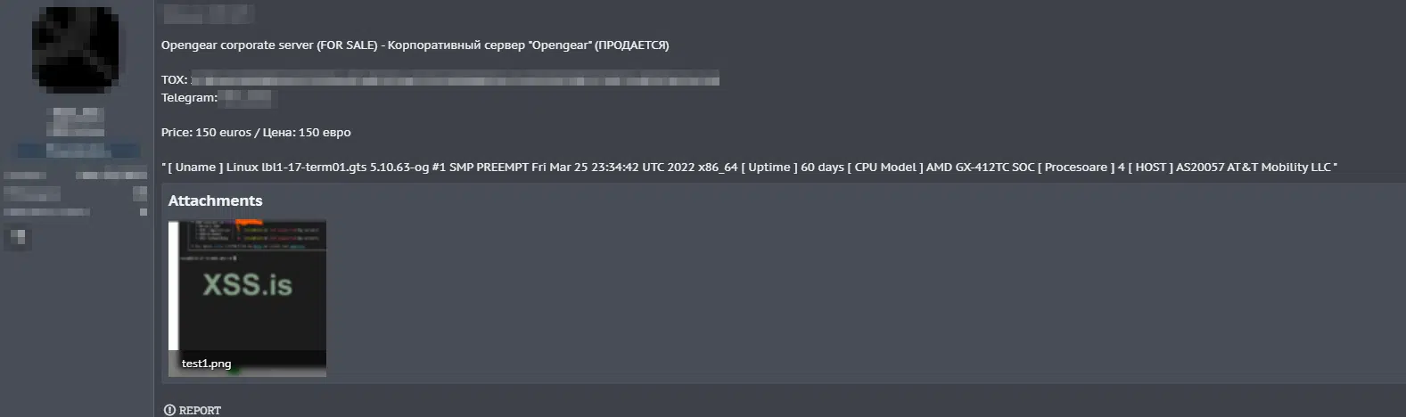The height and width of the screenshot is (417, 1406).
Task: Open the blurred username under the avatar
Action: pos(76,122)
